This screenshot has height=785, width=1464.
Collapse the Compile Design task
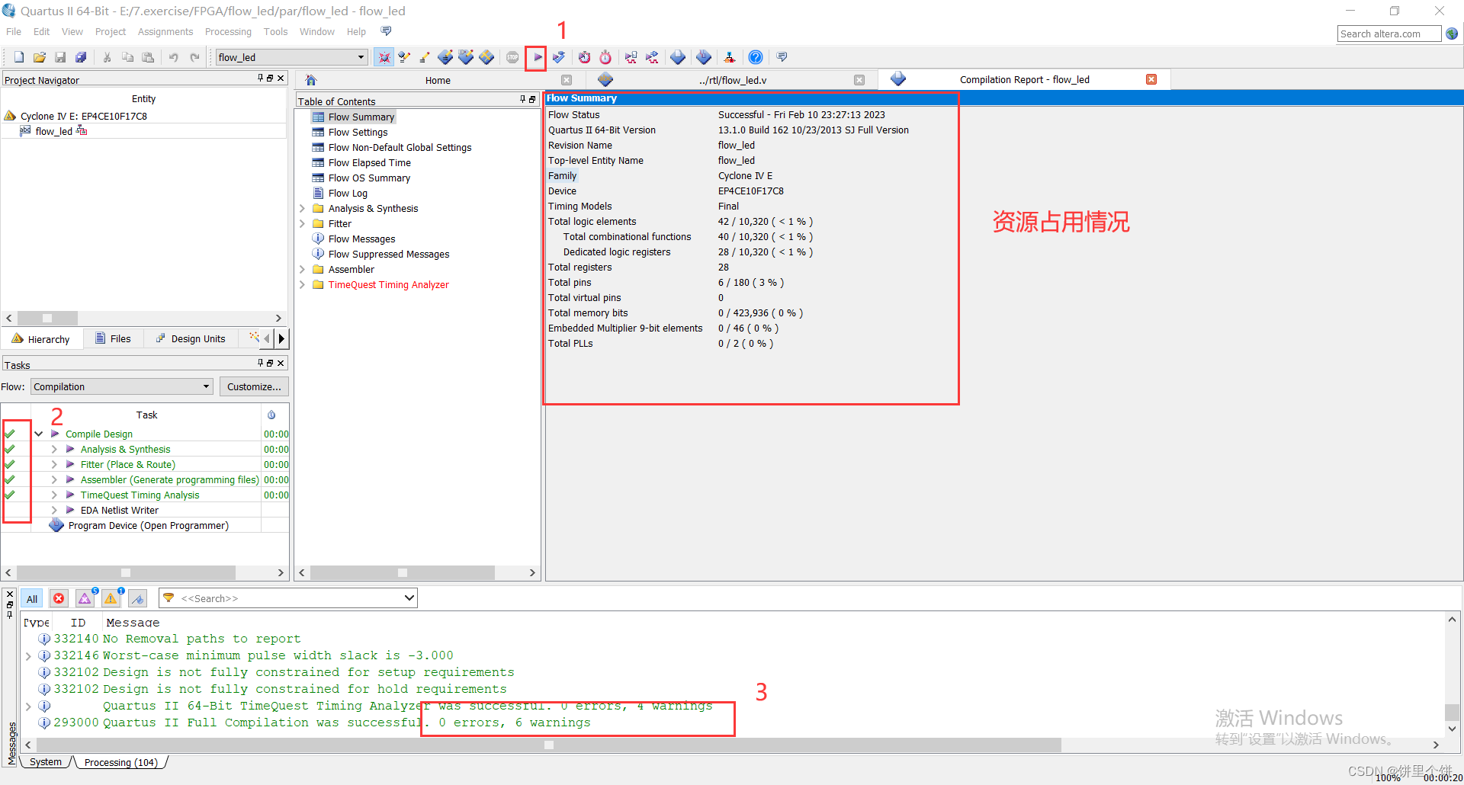39,434
